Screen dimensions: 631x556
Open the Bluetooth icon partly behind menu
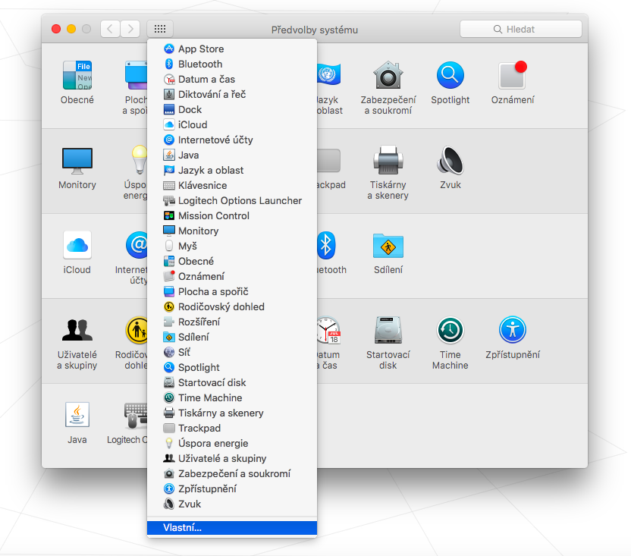tap(326, 245)
